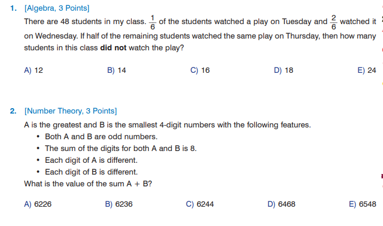This screenshot has width=383, height=226.
Task: Choose option C) 16 in question 1
Action: coord(200,70)
